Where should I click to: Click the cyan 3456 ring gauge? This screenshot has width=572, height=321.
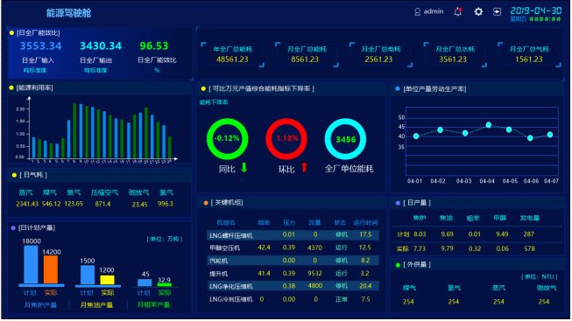(x=345, y=139)
